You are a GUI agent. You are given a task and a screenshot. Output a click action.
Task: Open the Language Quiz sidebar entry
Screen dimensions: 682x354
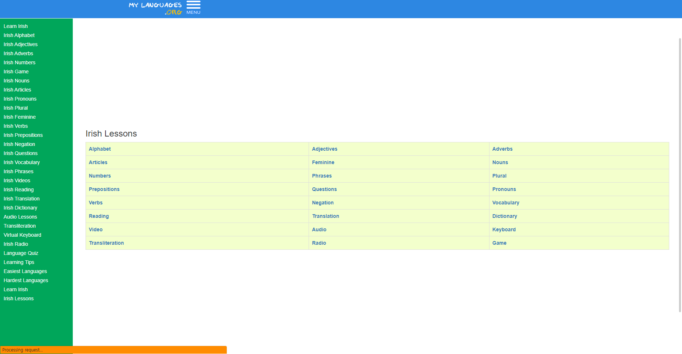(21, 253)
